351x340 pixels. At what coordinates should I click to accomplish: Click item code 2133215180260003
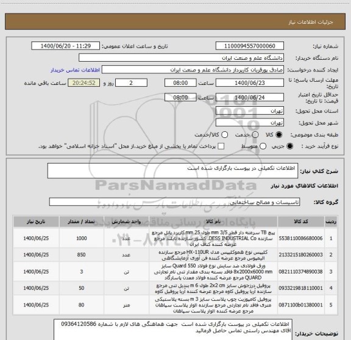(300, 255)
